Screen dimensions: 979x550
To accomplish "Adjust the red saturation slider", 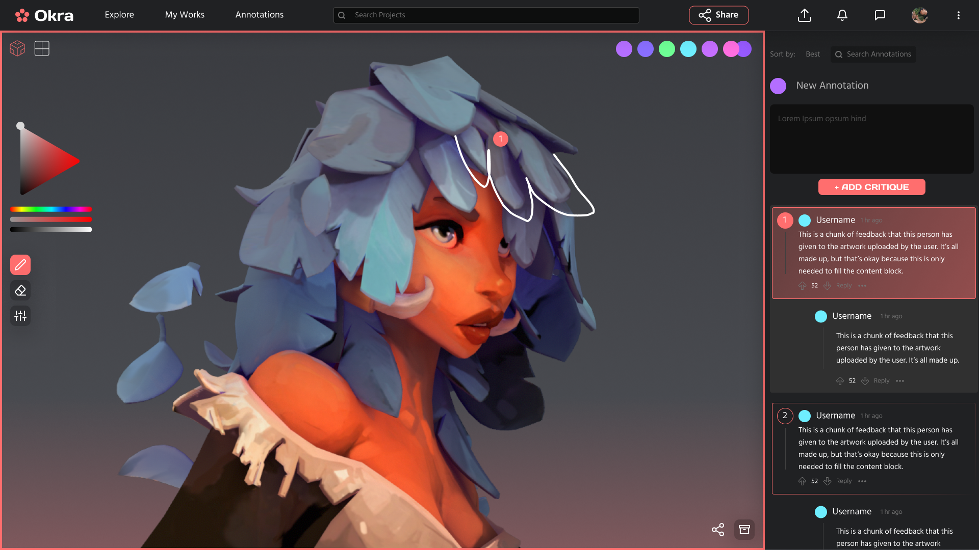I will point(51,219).
